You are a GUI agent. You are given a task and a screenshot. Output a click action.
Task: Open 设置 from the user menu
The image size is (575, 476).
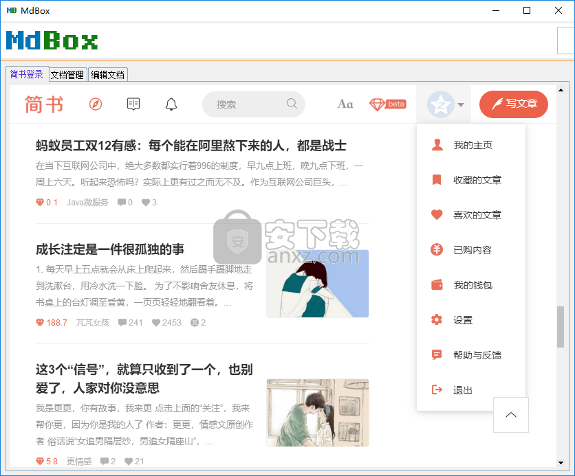click(x=463, y=320)
